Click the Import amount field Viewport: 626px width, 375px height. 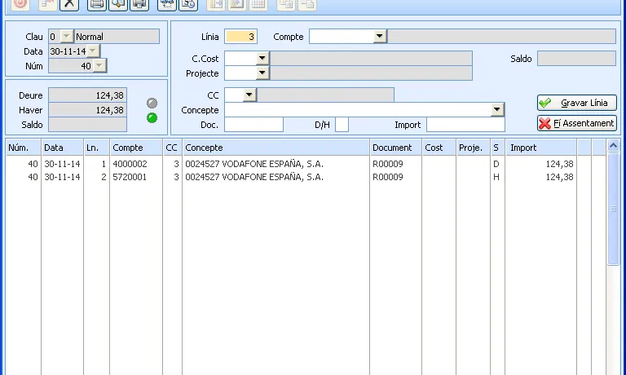coord(465,125)
